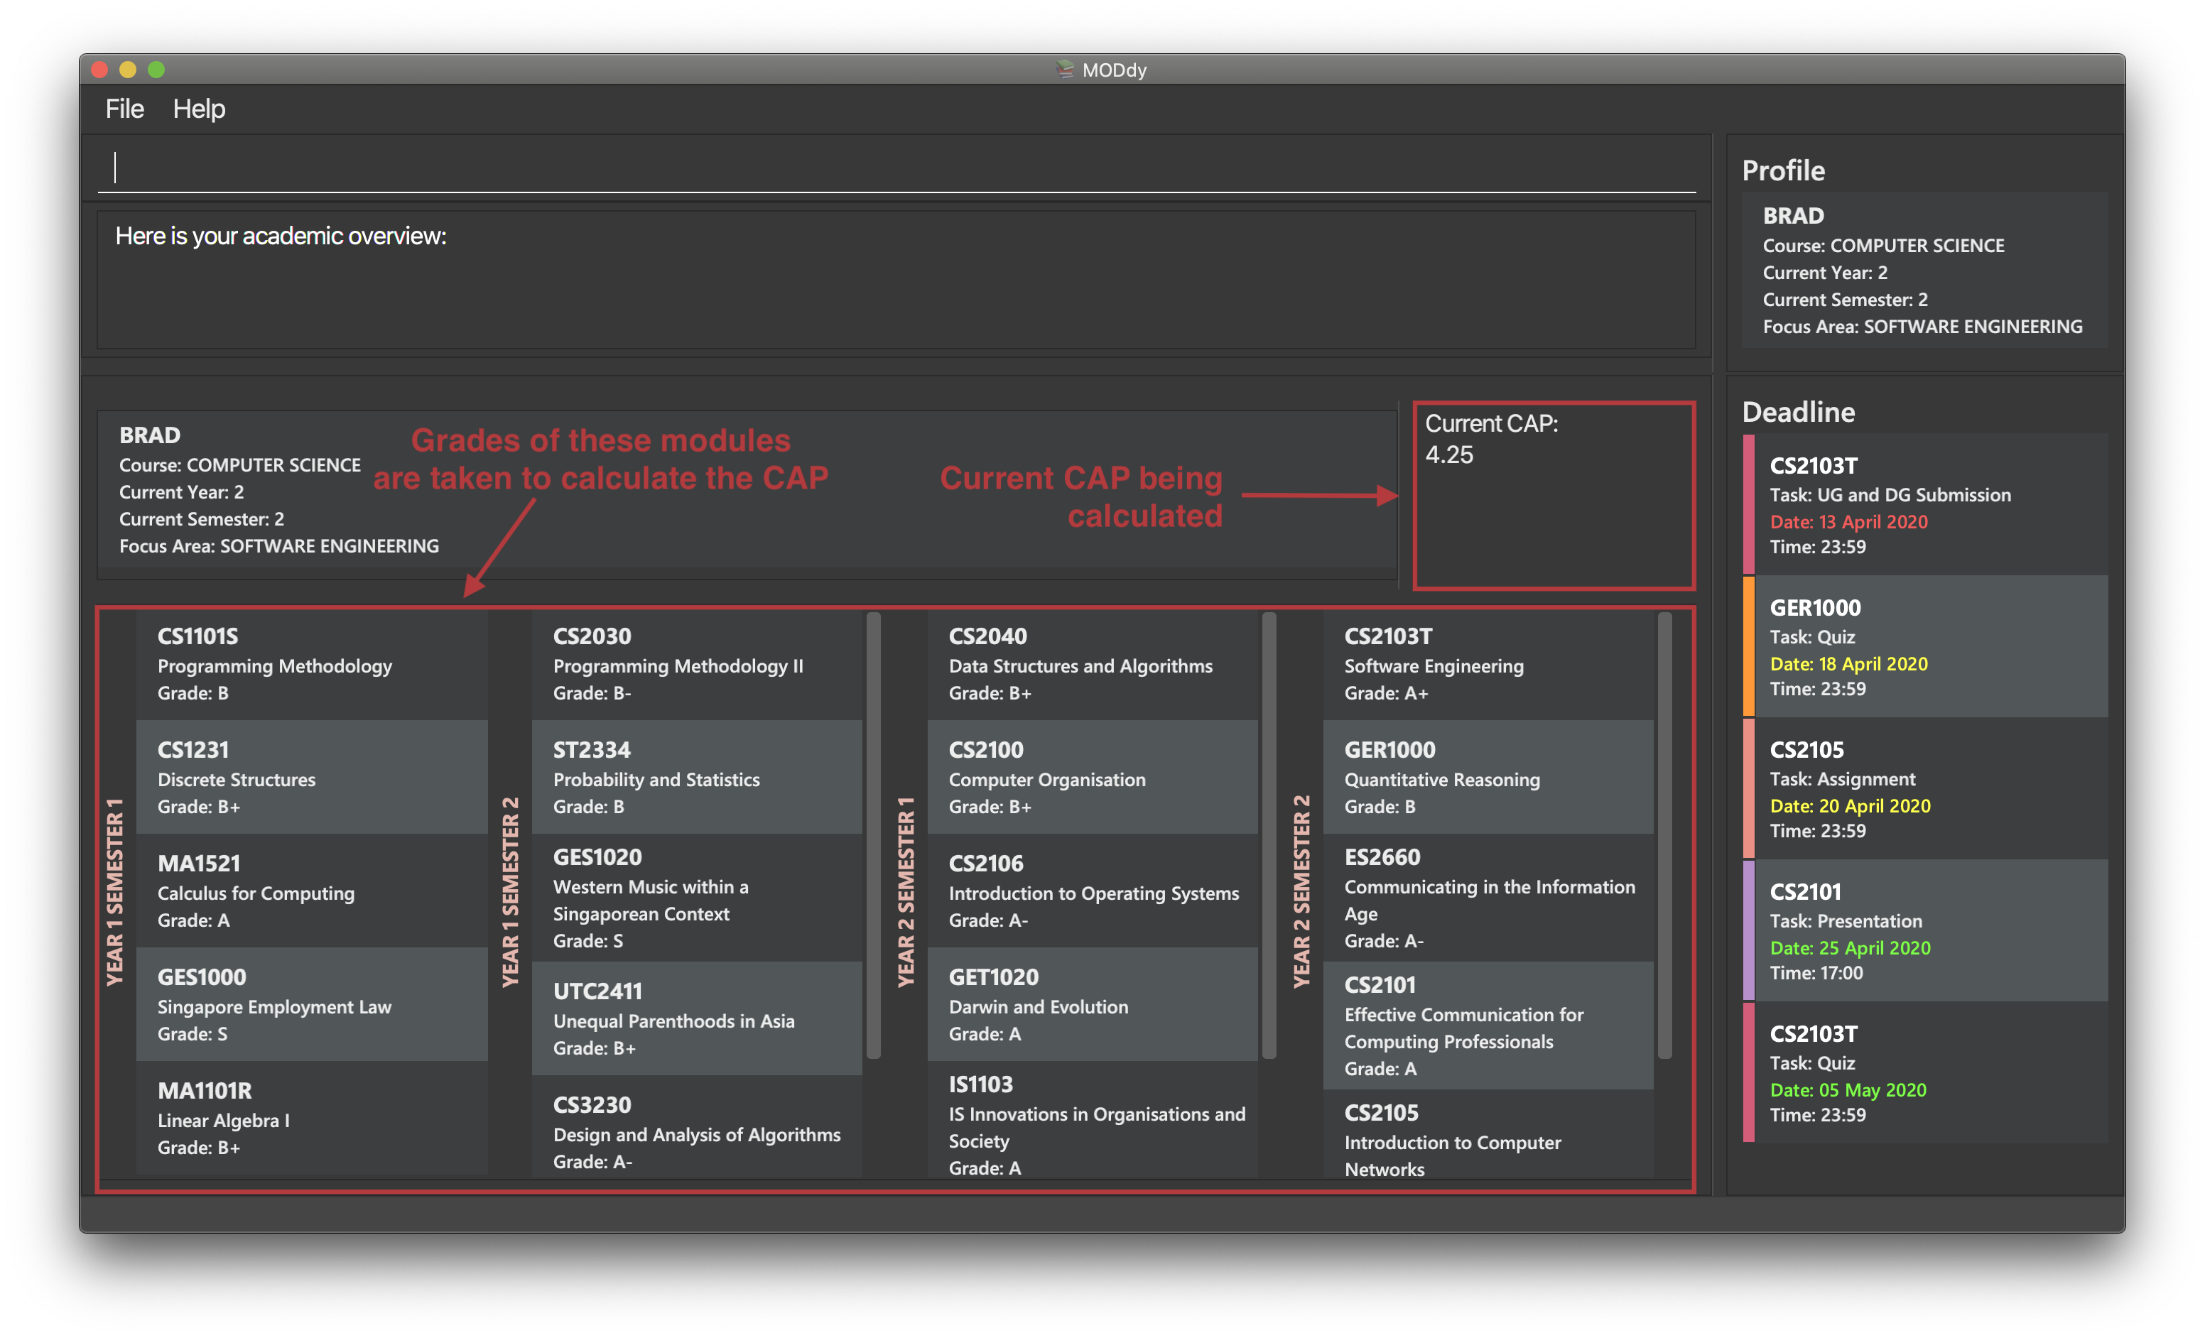2205x1338 pixels.
Task: Close the MODdy window with red button
Action: 100,70
